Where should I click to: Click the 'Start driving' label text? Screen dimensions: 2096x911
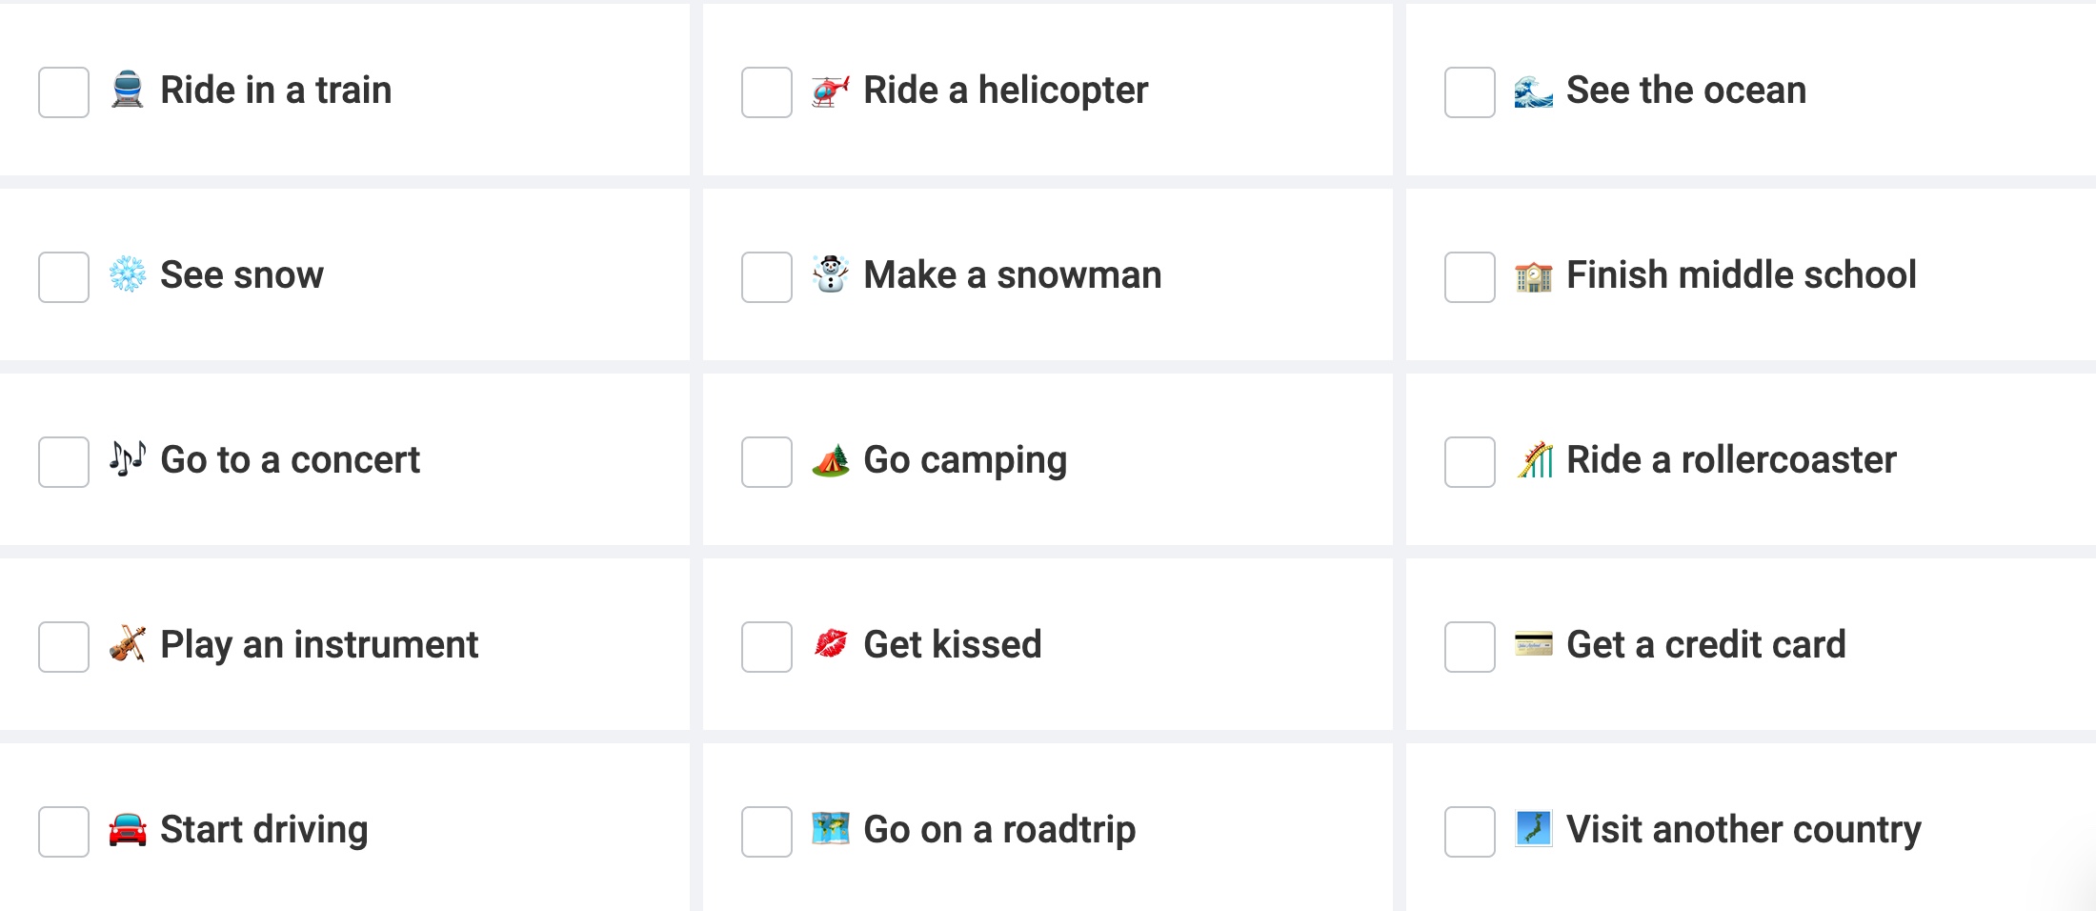(264, 830)
